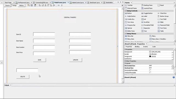Click the background color swatch
Viewport: 176px width, 99px height.
(x=150, y=52)
